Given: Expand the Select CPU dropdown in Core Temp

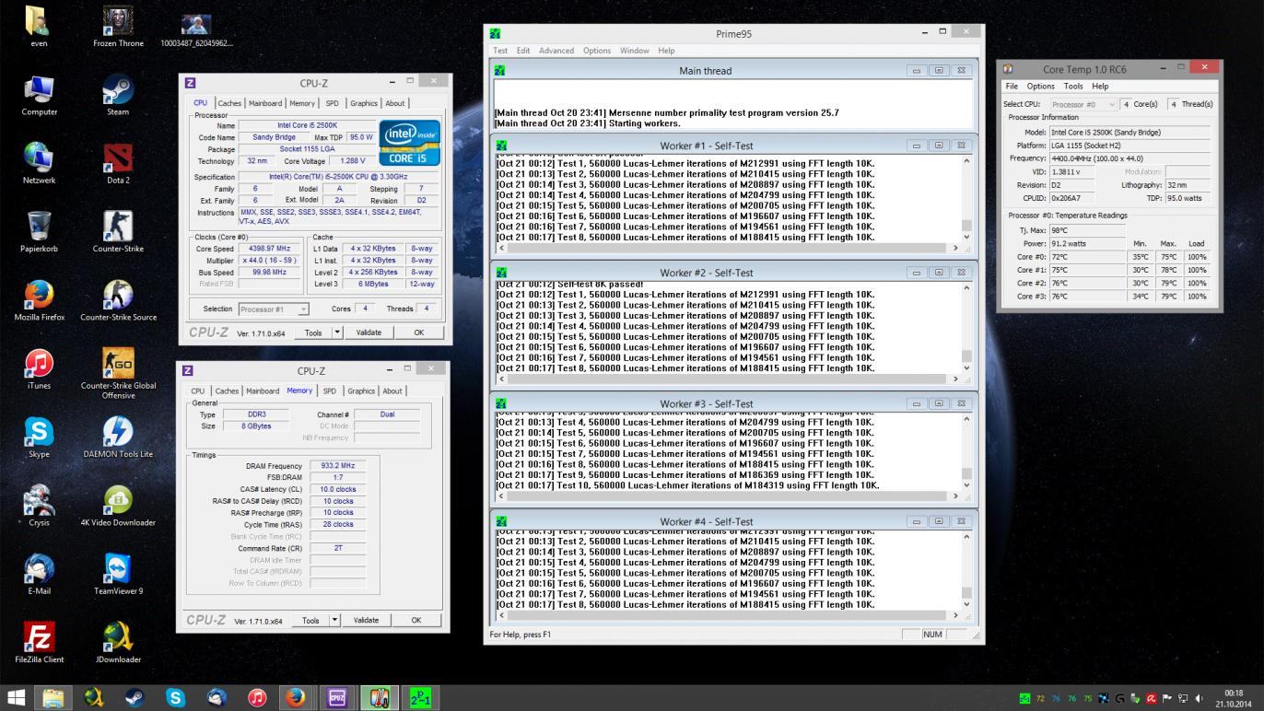Looking at the screenshot, I should pos(1112,104).
